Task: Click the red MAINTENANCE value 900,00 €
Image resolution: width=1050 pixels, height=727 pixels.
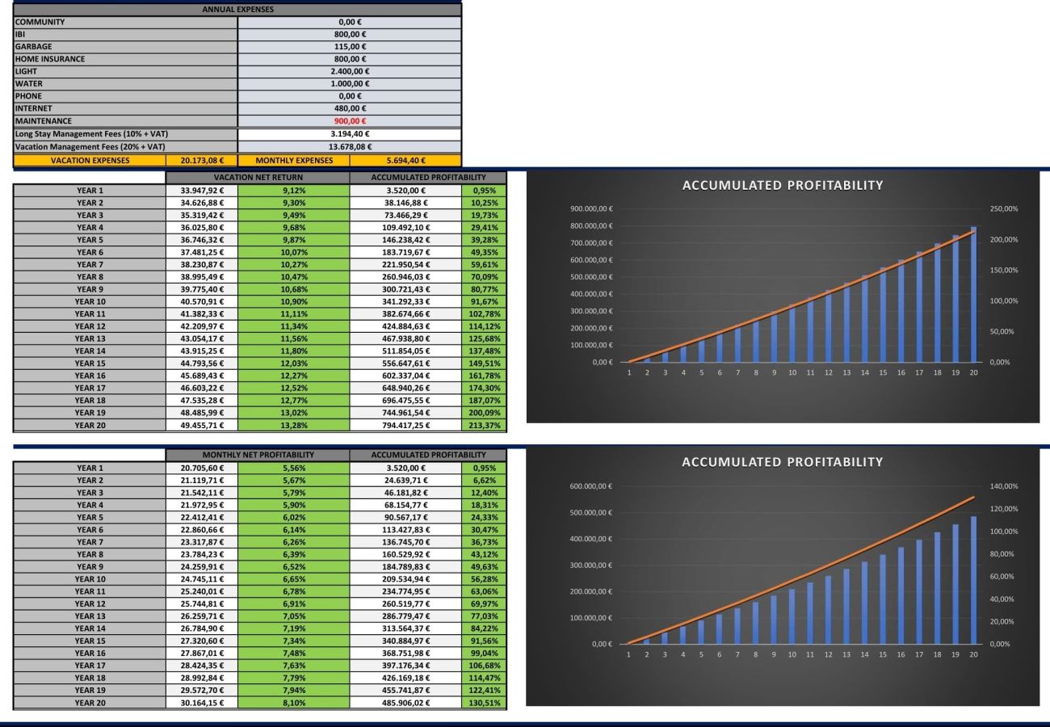Action: 349,120
